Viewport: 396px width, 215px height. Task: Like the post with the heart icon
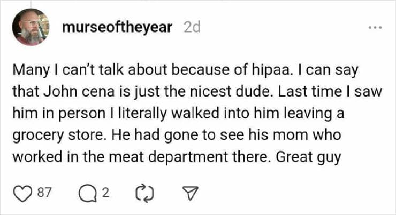coord(22,193)
